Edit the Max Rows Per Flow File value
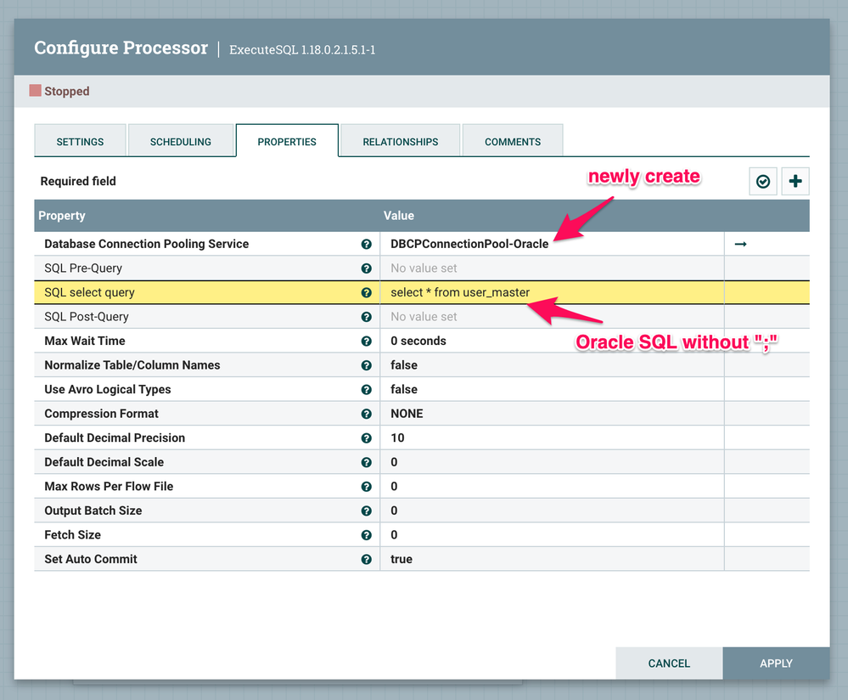Image resolution: width=848 pixels, height=700 pixels. pyautogui.click(x=552, y=487)
